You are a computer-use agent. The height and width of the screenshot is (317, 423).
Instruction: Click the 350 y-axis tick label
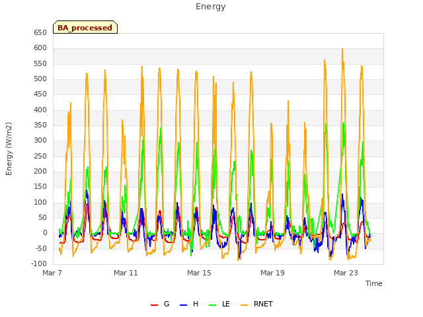tap(40, 125)
